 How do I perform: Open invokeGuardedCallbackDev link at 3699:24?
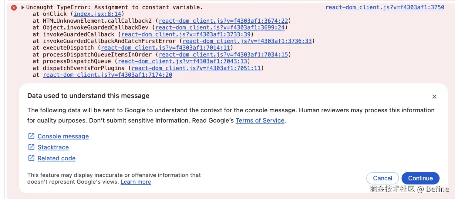pos(220,27)
